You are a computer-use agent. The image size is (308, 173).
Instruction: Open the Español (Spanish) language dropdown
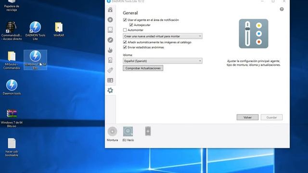[163, 61]
